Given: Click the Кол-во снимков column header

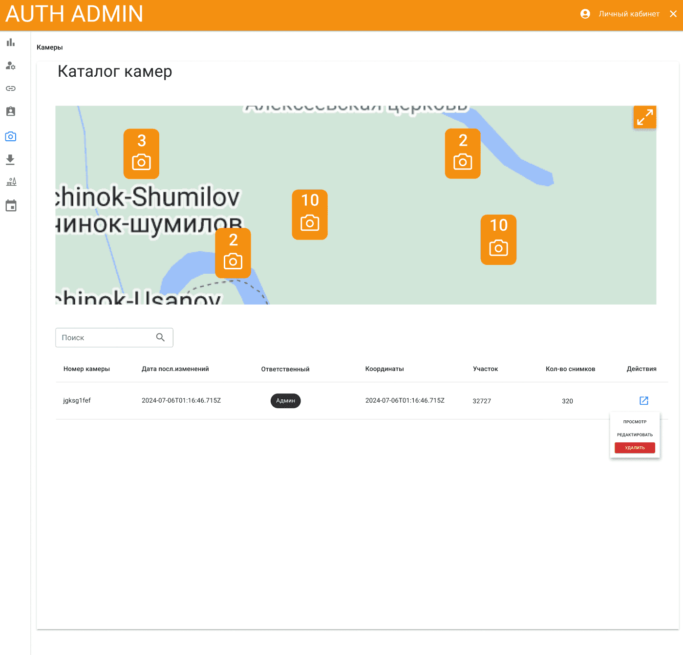Looking at the screenshot, I should coord(571,369).
